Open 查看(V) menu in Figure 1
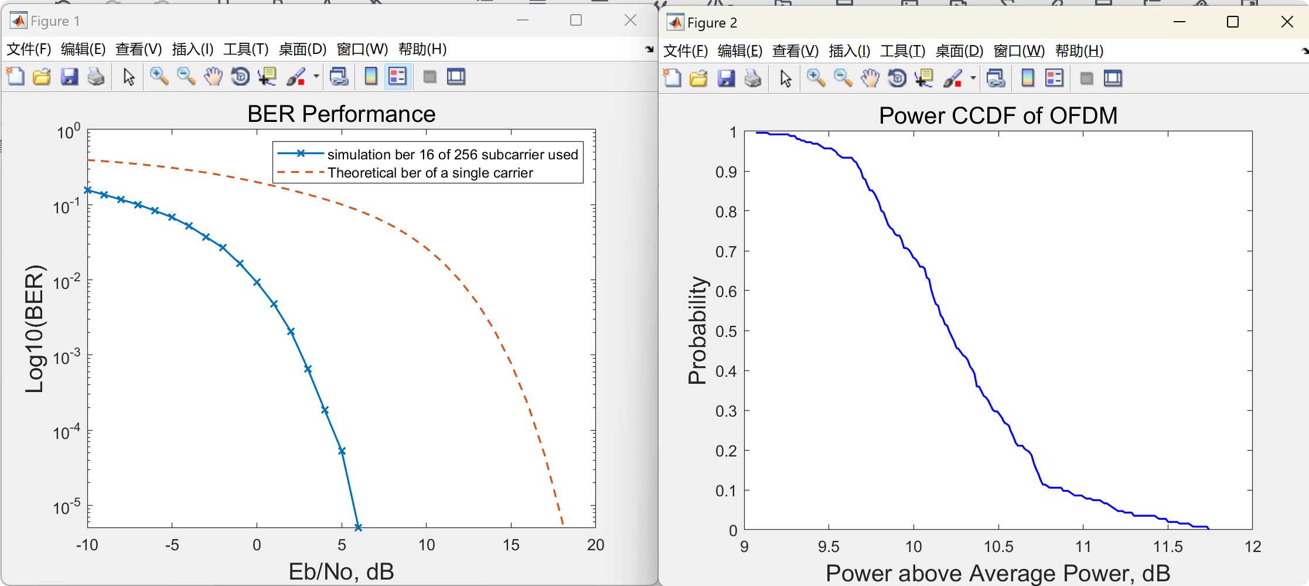Image resolution: width=1309 pixels, height=586 pixels. click(x=138, y=49)
